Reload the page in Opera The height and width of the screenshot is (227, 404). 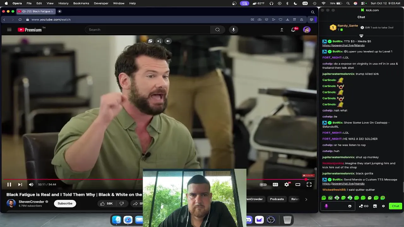[x=20, y=20]
